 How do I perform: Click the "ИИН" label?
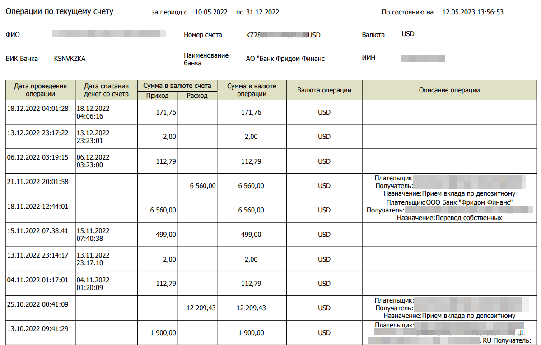(368, 58)
